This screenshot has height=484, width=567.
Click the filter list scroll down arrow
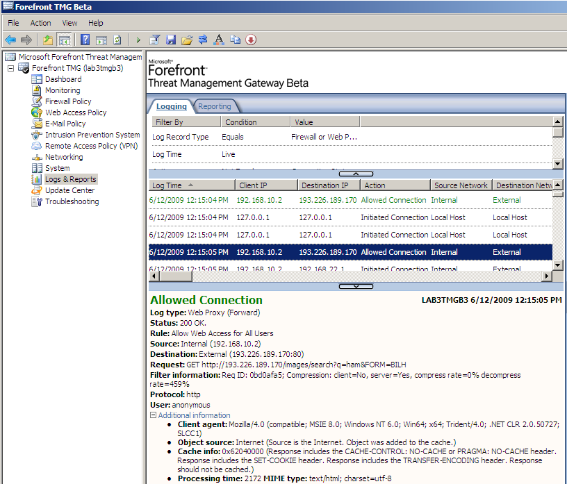[557, 164]
